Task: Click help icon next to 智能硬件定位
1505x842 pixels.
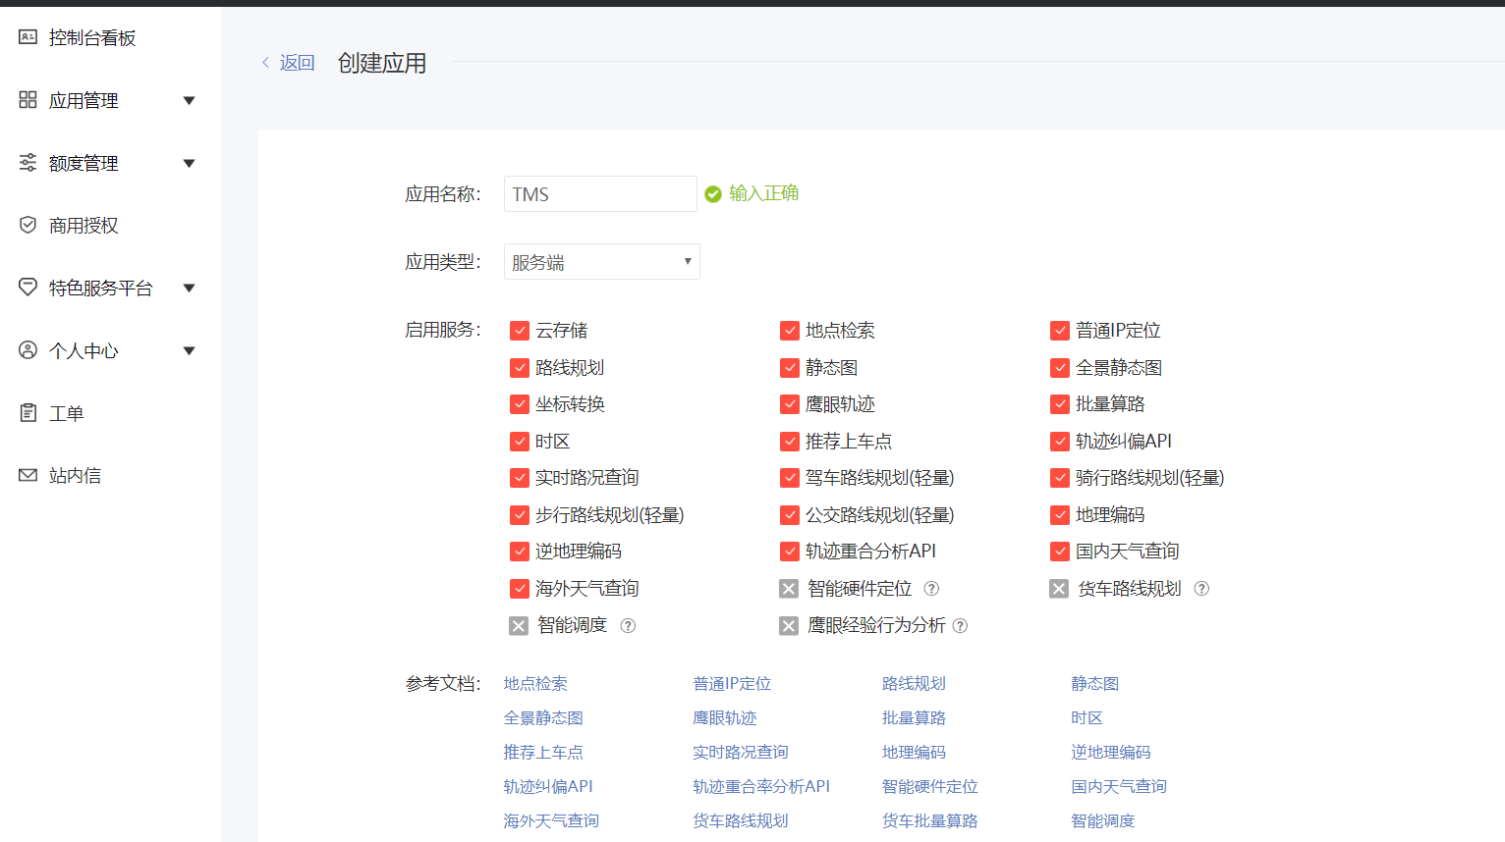Action: pyautogui.click(x=932, y=589)
